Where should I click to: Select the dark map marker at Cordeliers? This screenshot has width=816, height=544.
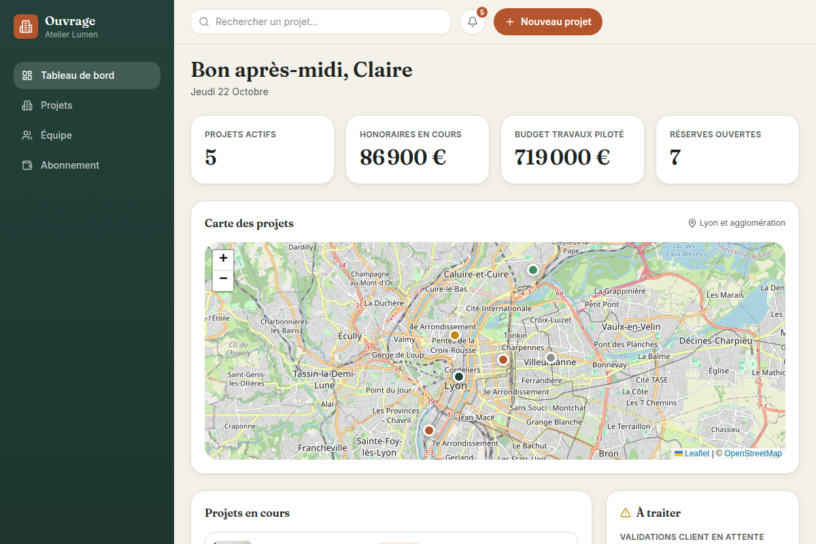459,376
